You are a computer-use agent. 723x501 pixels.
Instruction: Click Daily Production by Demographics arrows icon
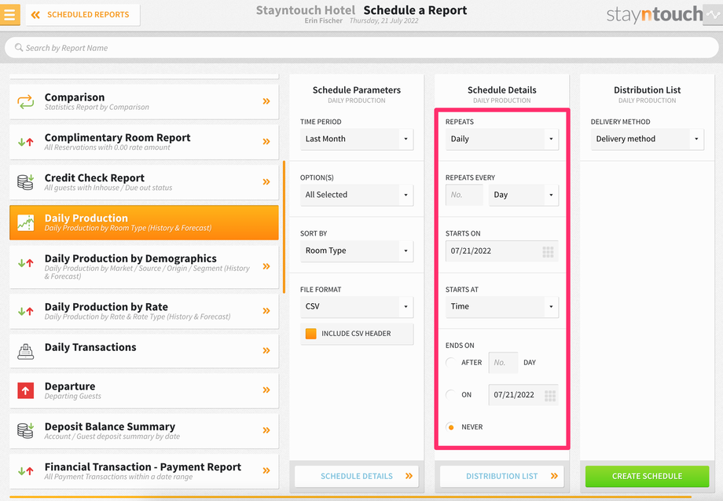coord(26,263)
